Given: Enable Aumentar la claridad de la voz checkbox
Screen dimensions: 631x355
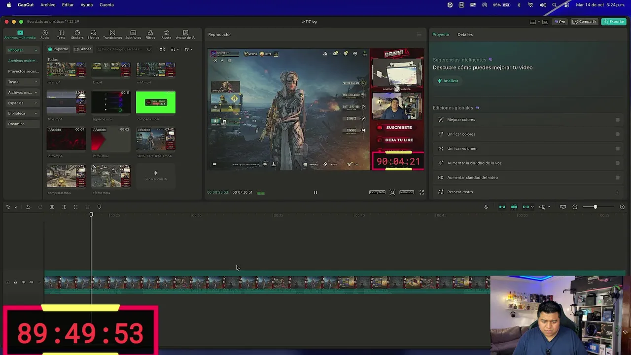Looking at the screenshot, I should pos(617,163).
